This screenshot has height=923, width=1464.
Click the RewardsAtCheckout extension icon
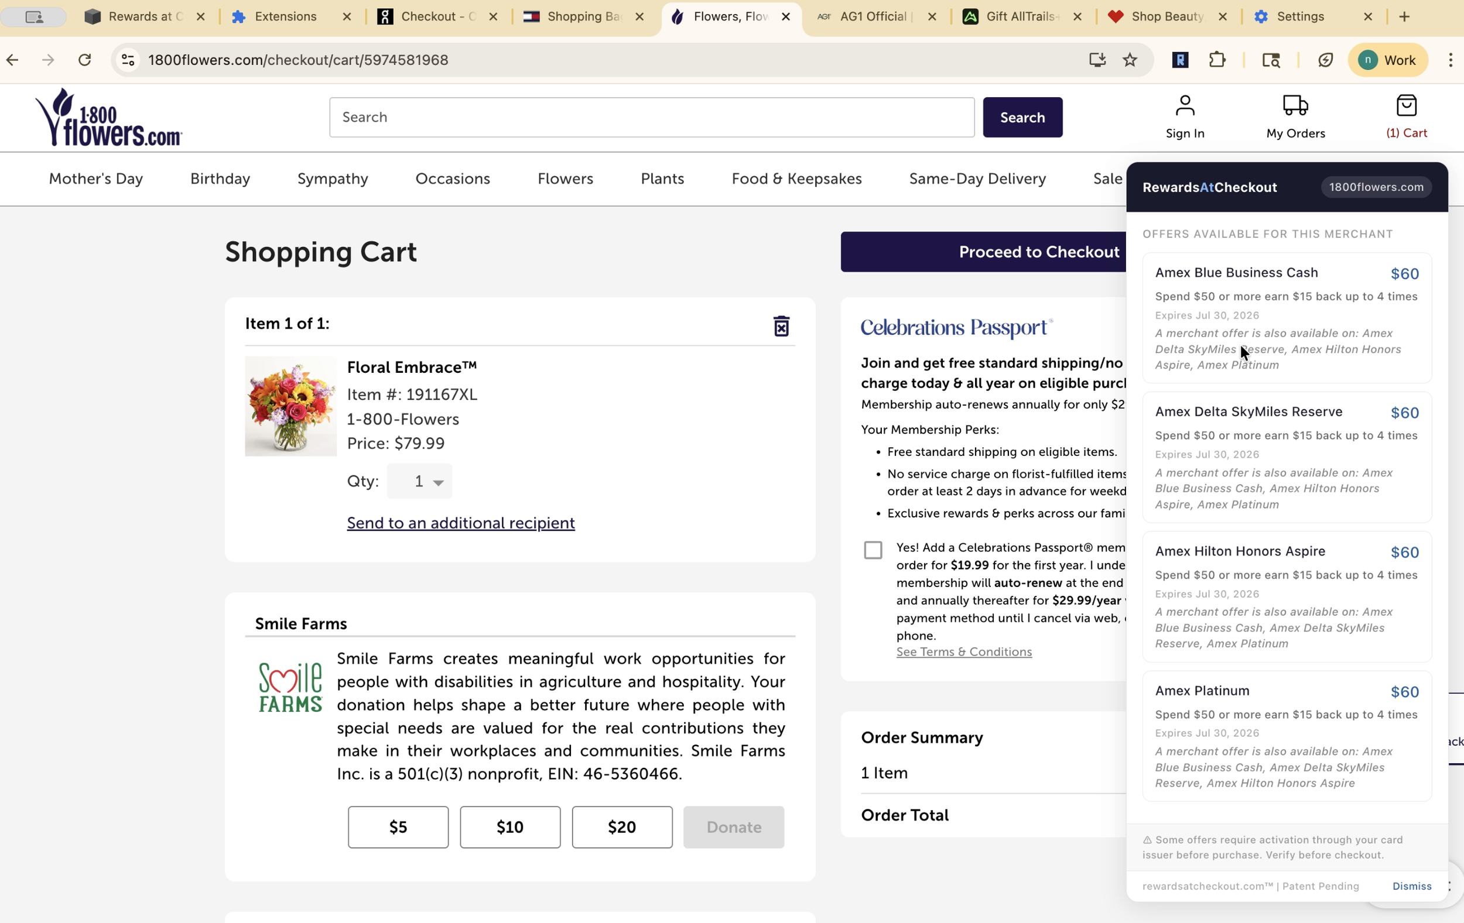1180,60
